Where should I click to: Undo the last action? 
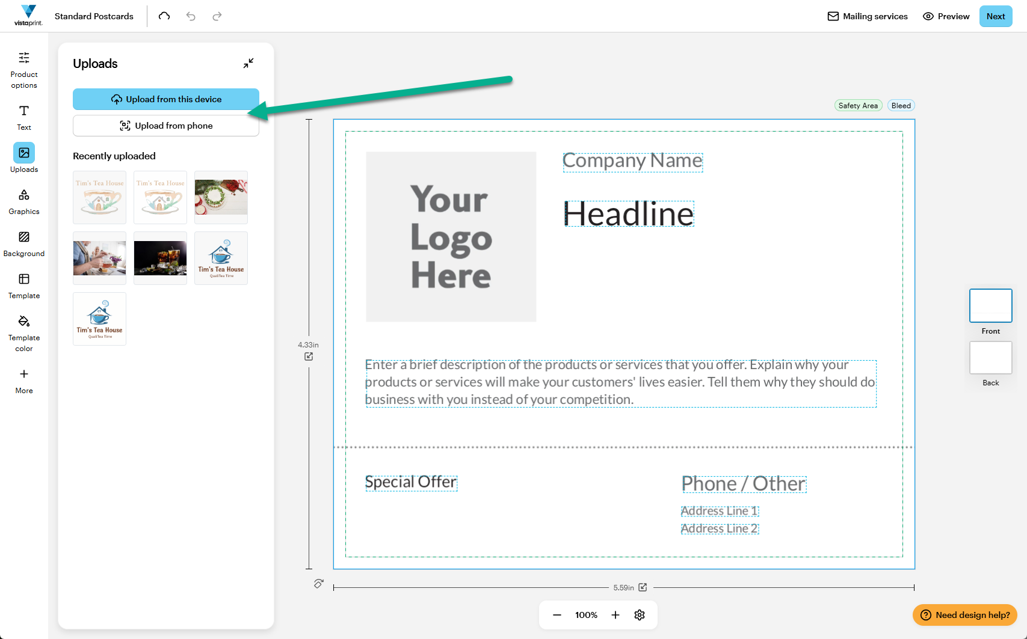pos(191,16)
